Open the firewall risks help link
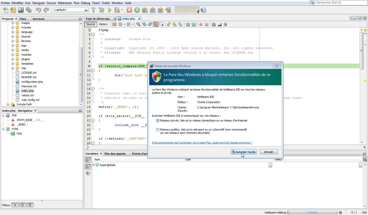The width and height of the screenshot is (368, 215). [x=202, y=143]
